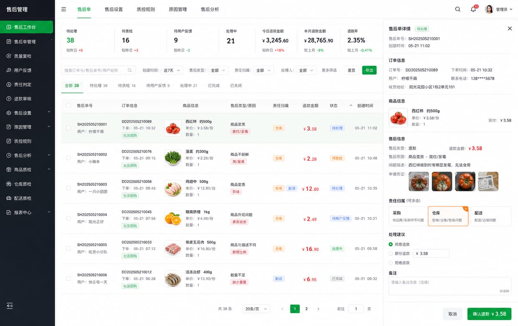Focus the 前往 page number input

coord(356,309)
